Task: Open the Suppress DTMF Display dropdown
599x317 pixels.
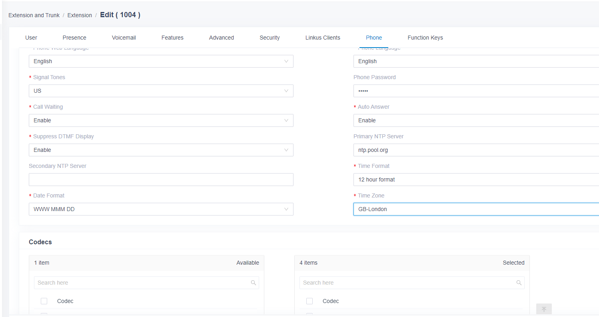Action: pyautogui.click(x=161, y=150)
